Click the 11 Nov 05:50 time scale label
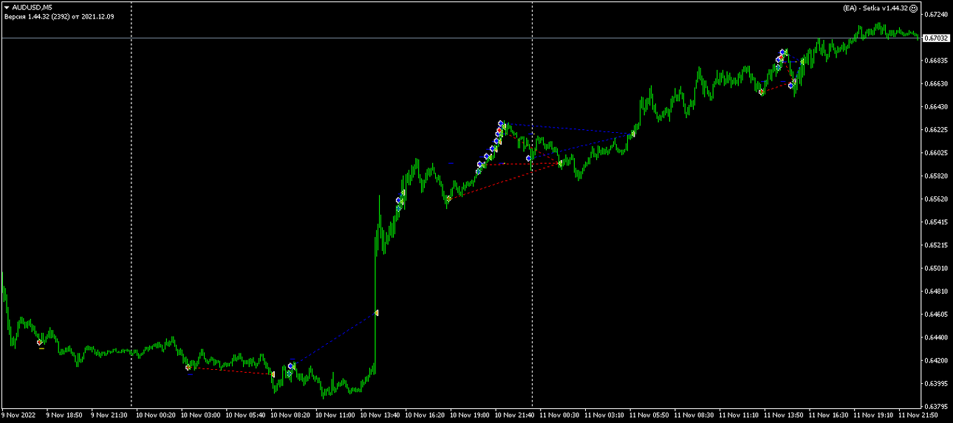953x423 pixels. tap(650, 415)
